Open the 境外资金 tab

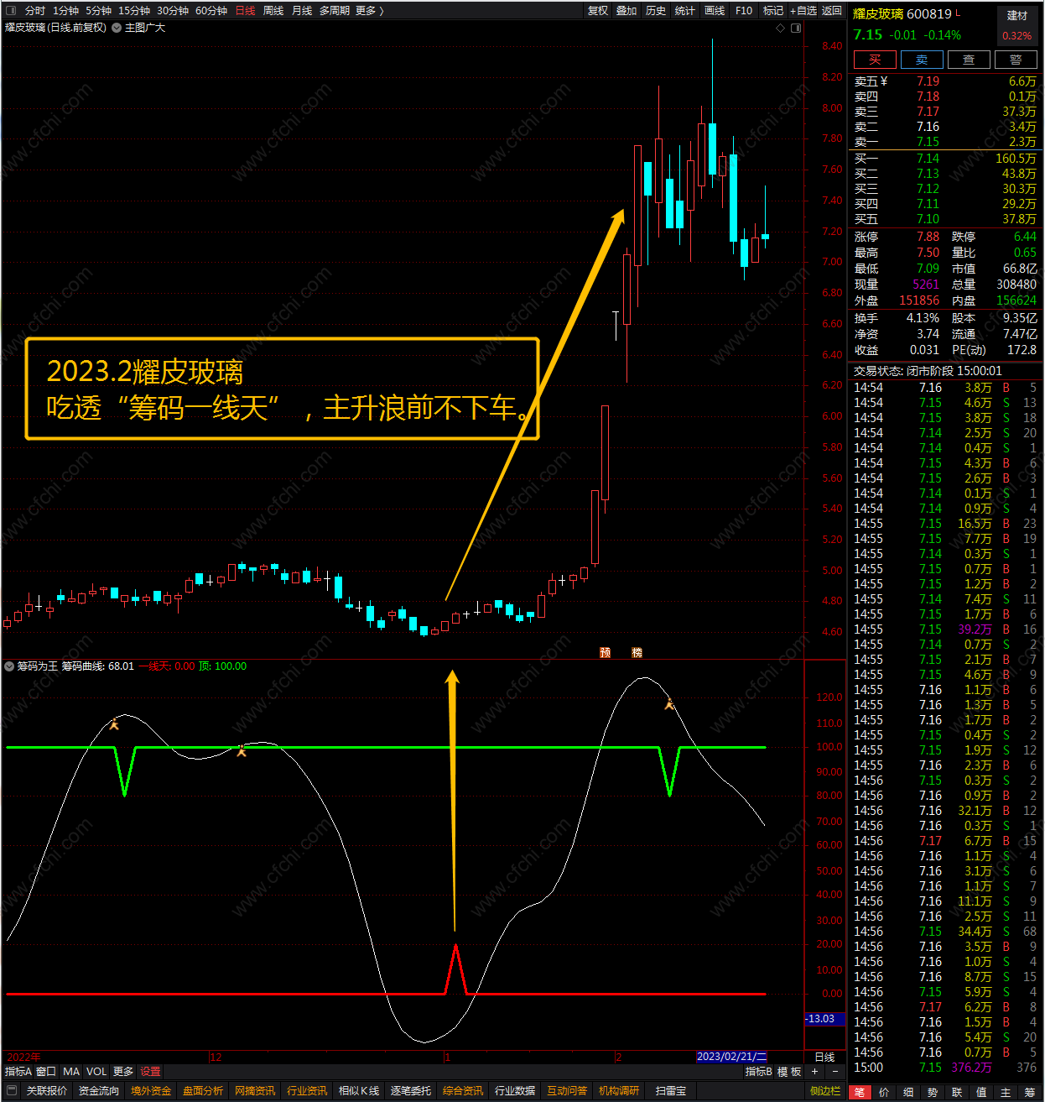(151, 1091)
